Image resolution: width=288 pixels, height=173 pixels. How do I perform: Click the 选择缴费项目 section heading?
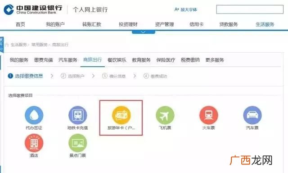coord(20,96)
